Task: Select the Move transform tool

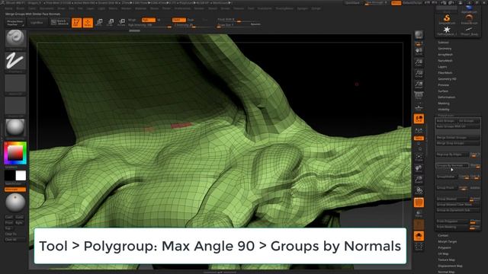Action: coord(99,22)
